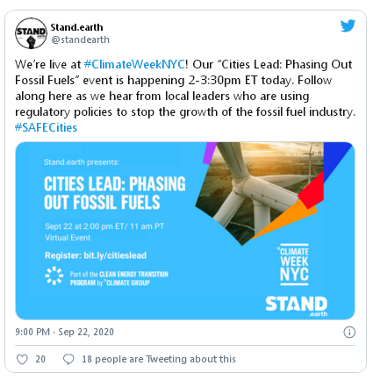
Task: Click the @standearth handle
Action: (x=80, y=39)
